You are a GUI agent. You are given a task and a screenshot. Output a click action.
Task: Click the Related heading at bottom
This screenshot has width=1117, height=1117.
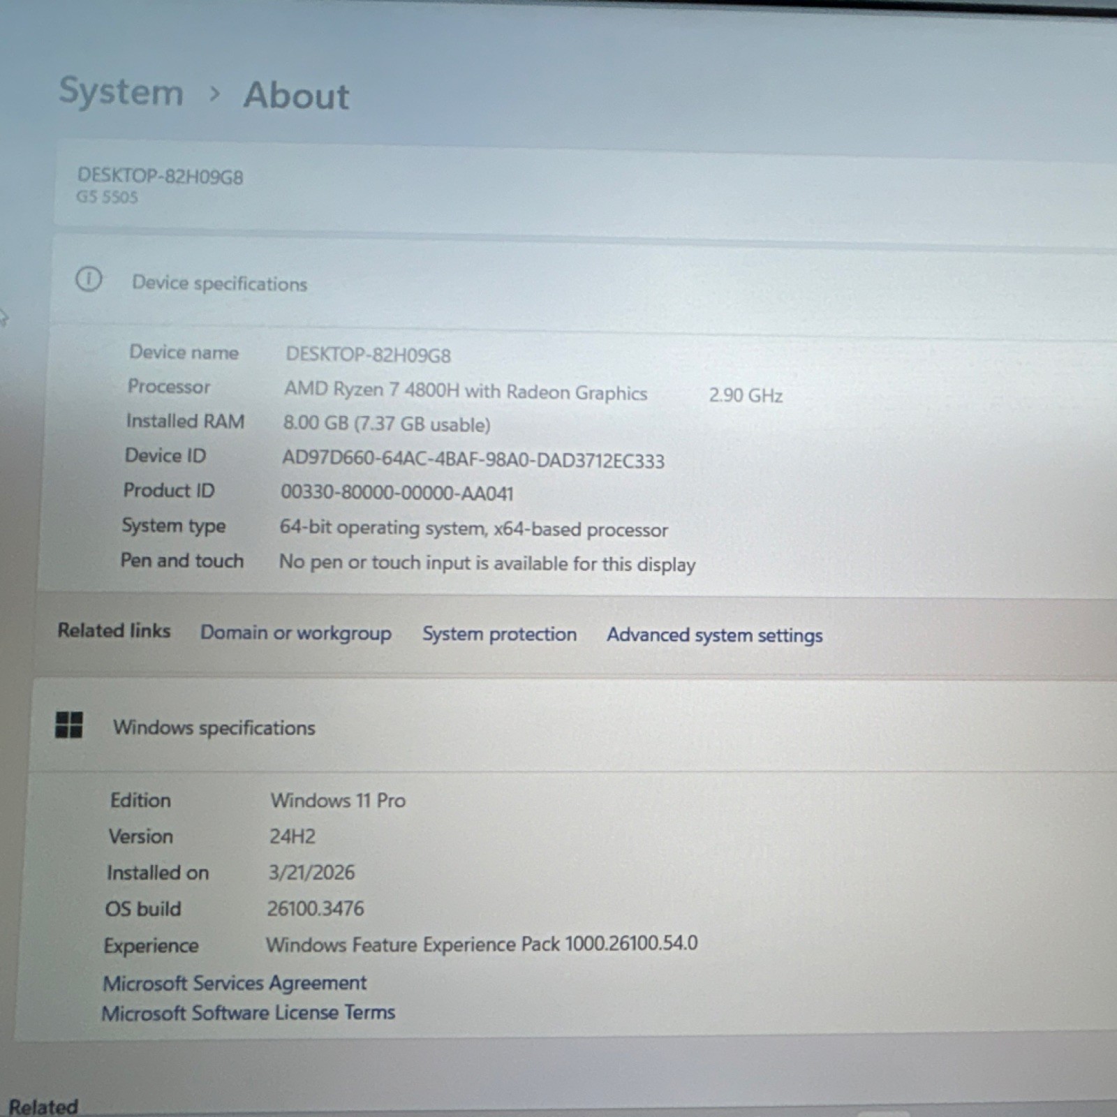coord(43,1107)
